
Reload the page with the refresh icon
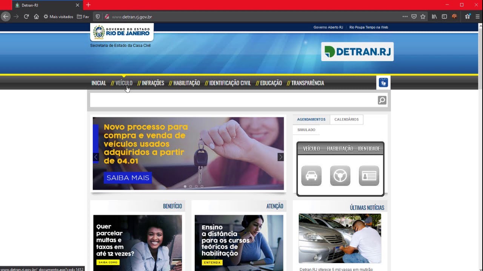click(x=26, y=17)
